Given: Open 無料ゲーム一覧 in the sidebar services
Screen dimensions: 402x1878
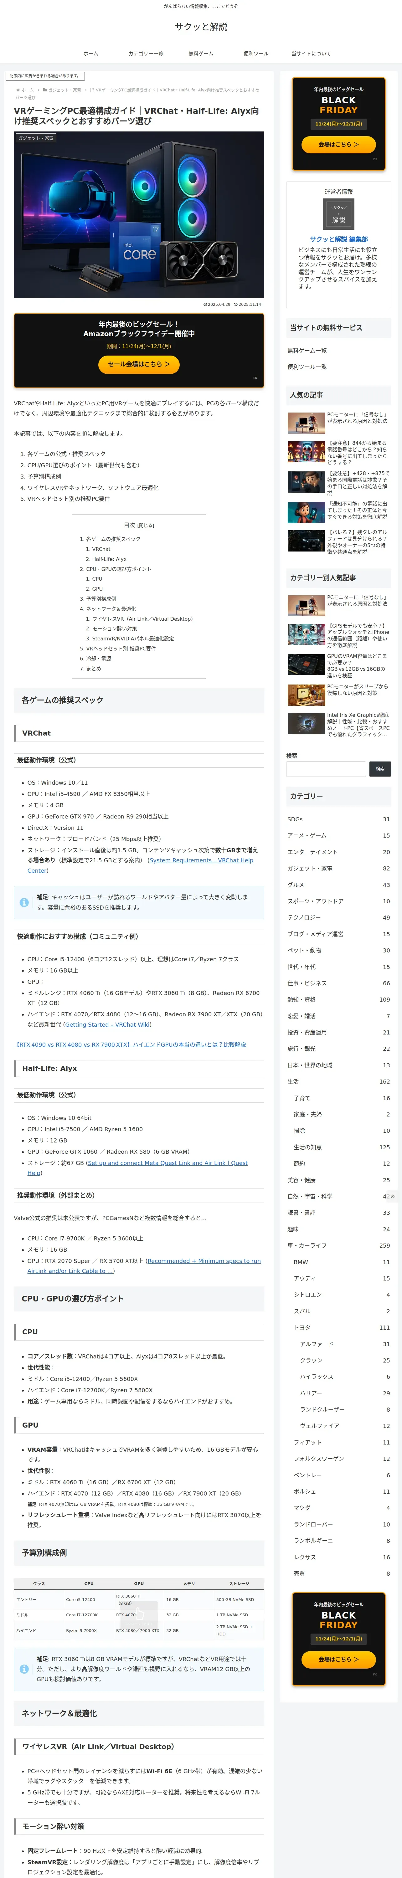Looking at the screenshot, I should coord(307,351).
